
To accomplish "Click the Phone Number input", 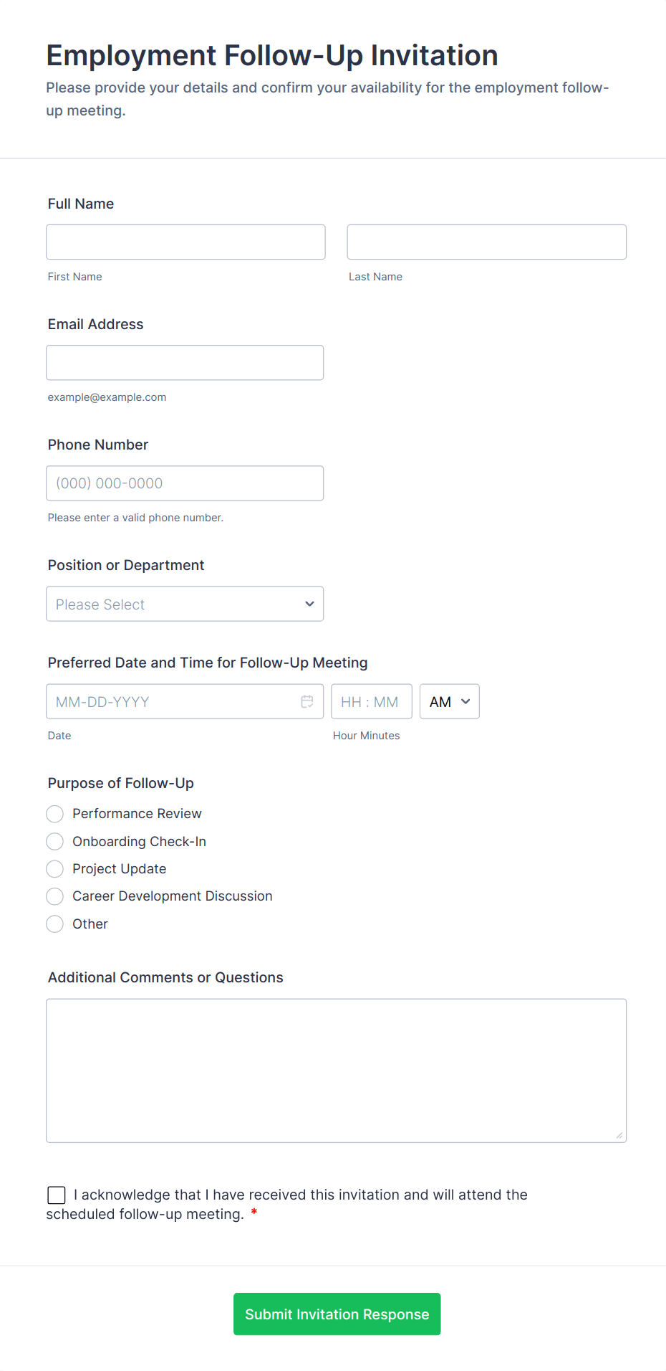I will pyautogui.click(x=185, y=483).
